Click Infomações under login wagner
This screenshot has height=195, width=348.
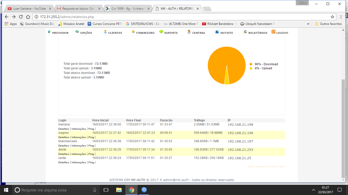point(79,137)
